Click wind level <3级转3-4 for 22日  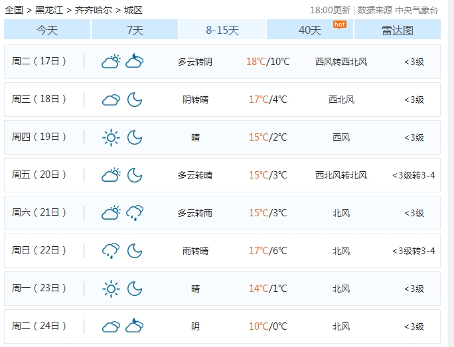tap(414, 251)
